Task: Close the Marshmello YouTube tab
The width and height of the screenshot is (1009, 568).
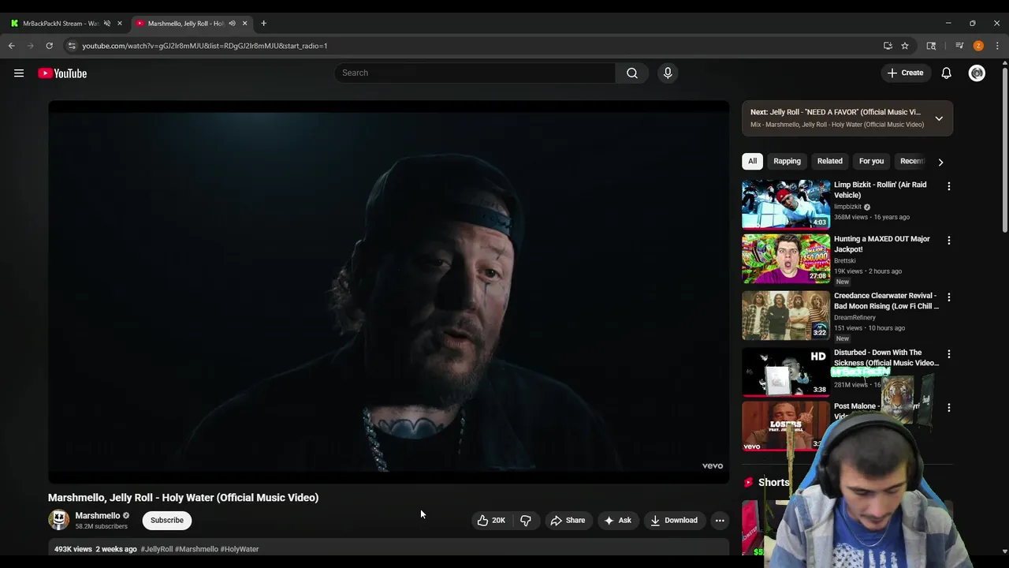Action: point(244,24)
